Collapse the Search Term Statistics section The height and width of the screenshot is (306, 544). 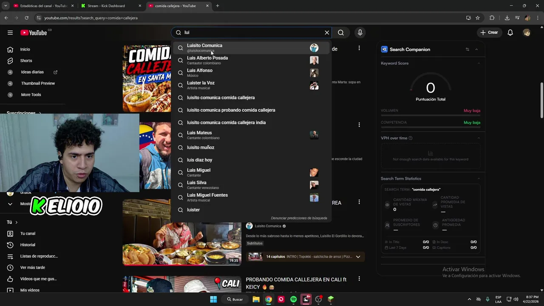[x=479, y=178]
